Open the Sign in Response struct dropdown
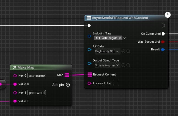This screenshot has width=178, height=116. pyautogui.click(x=107, y=65)
